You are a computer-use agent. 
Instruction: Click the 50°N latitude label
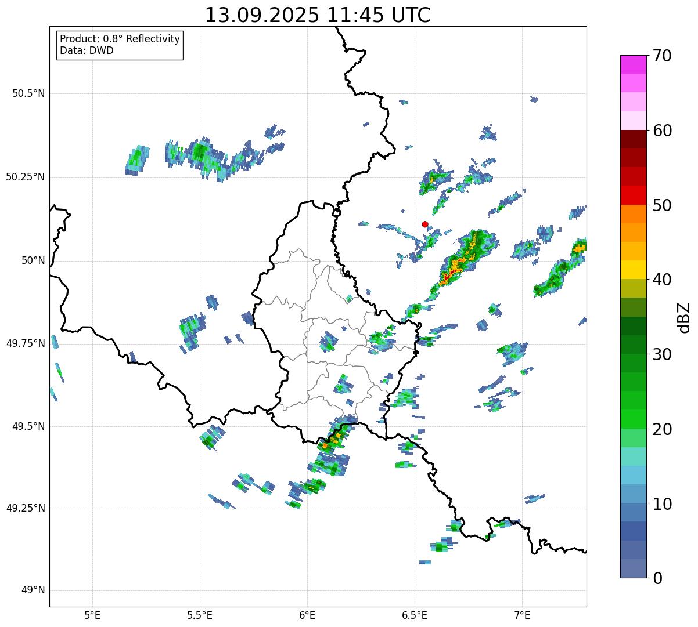[x=33, y=260]
